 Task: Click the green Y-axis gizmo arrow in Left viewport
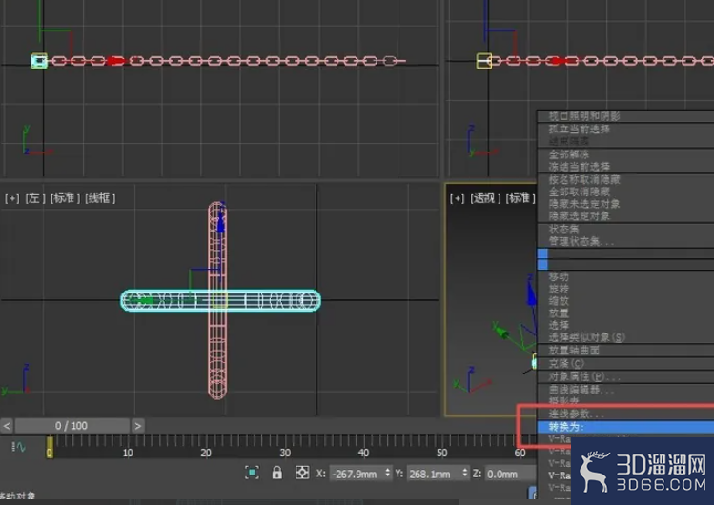(147, 301)
